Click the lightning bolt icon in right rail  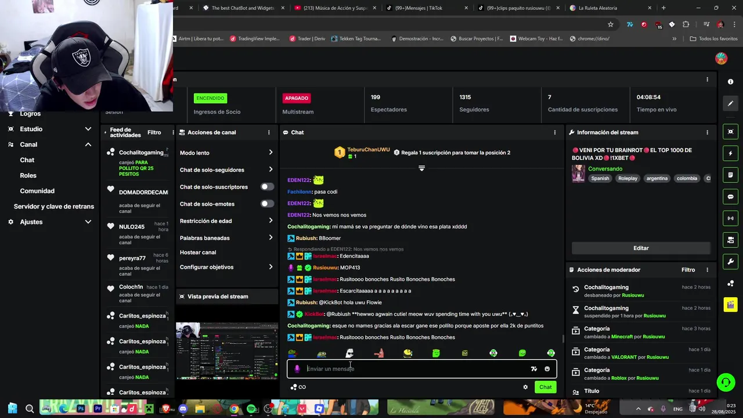731,153
